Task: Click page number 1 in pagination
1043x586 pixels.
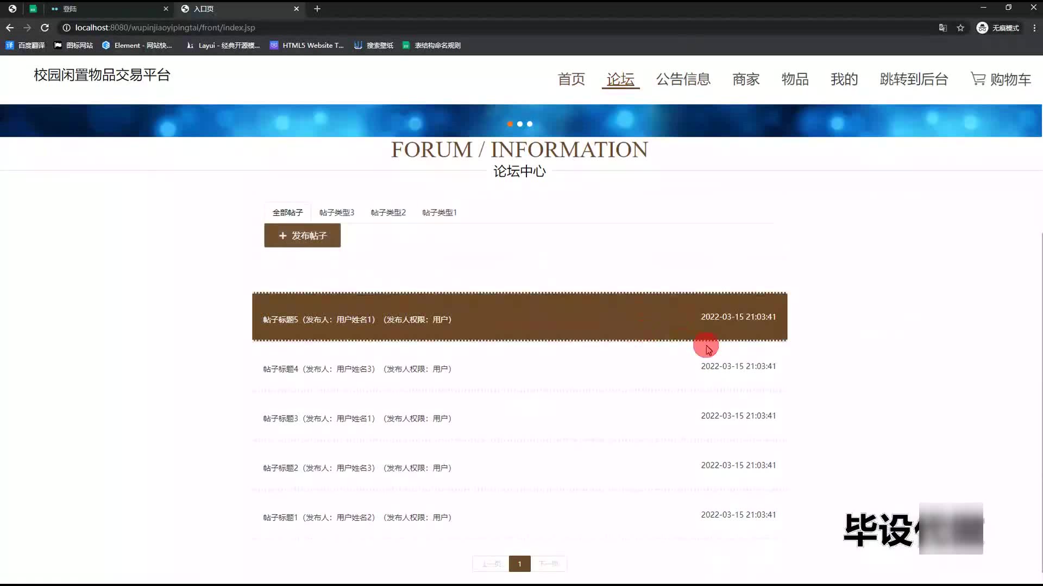Action: point(519,564)
